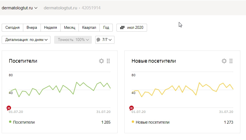The height and width of the screenshot is (140, 246).
Task: Click calendar icon for июл 2020
Action: [x=122, y=28]
